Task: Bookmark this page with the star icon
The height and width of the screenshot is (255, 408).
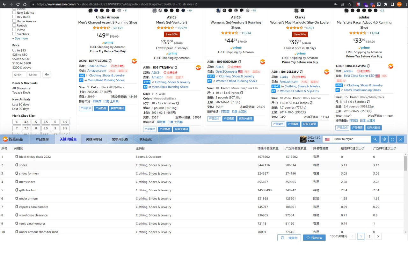Action: pyautogui.click(x=350, y=4)
